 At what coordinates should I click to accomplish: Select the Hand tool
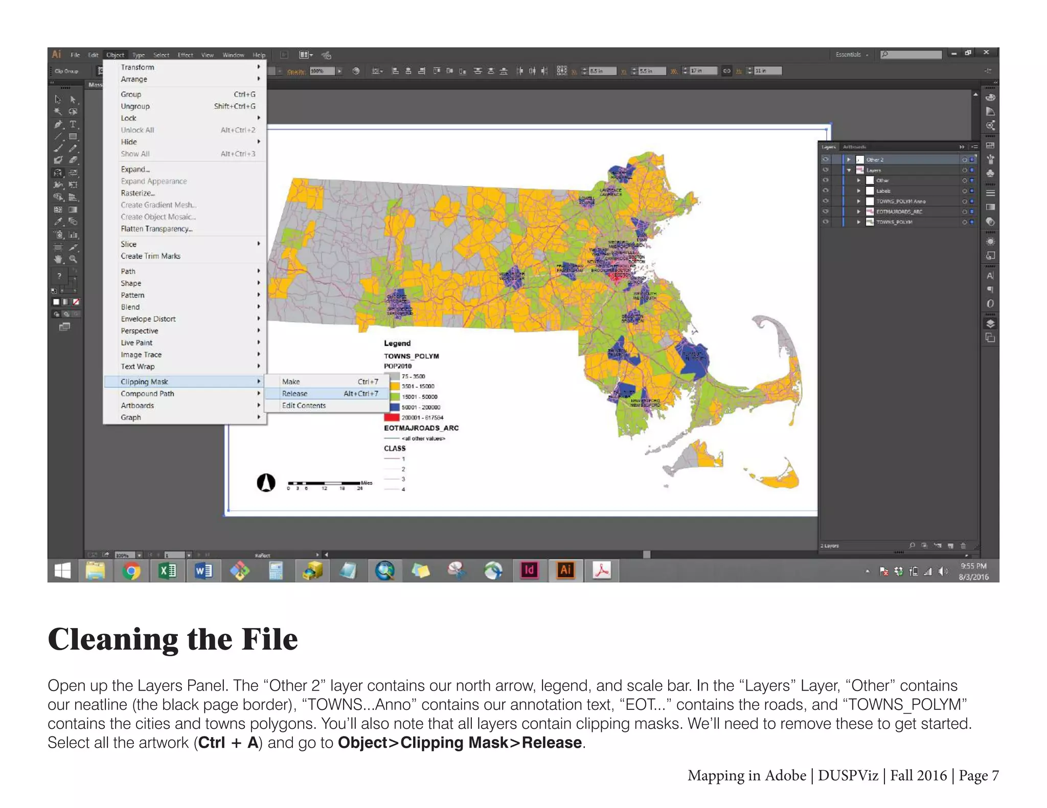click(x=58, y=259)
